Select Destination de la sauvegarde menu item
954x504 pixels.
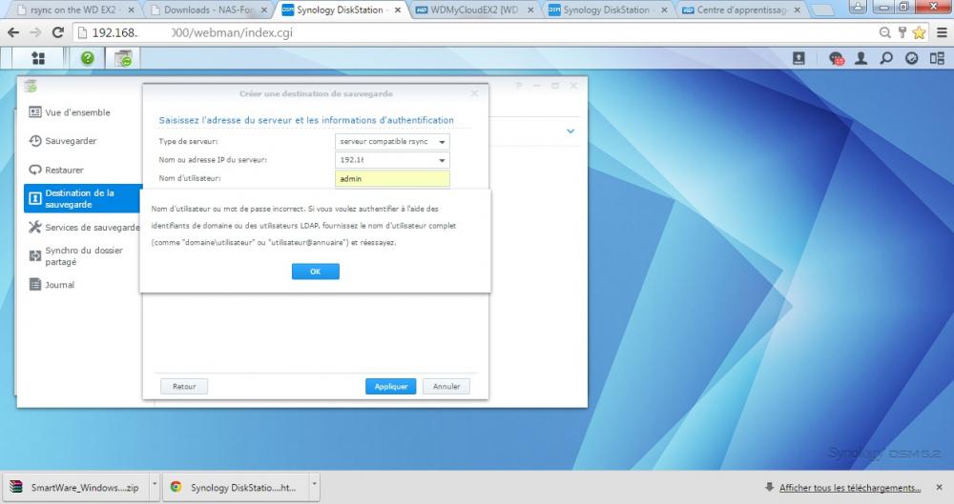83,198
